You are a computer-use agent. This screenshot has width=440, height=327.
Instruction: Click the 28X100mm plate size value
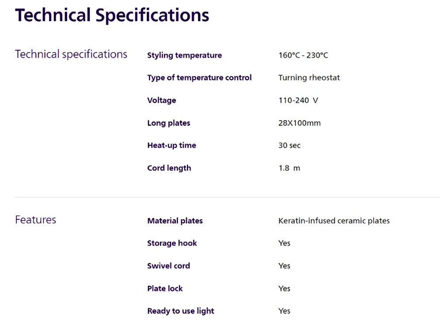click(x=299, y=123)
